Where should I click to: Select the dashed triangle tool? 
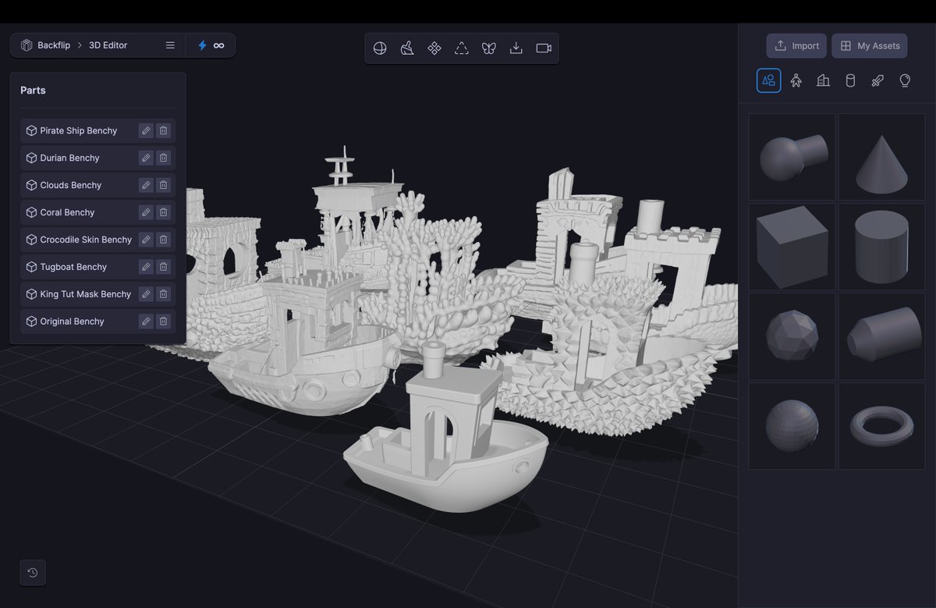(x=462, y=48)
